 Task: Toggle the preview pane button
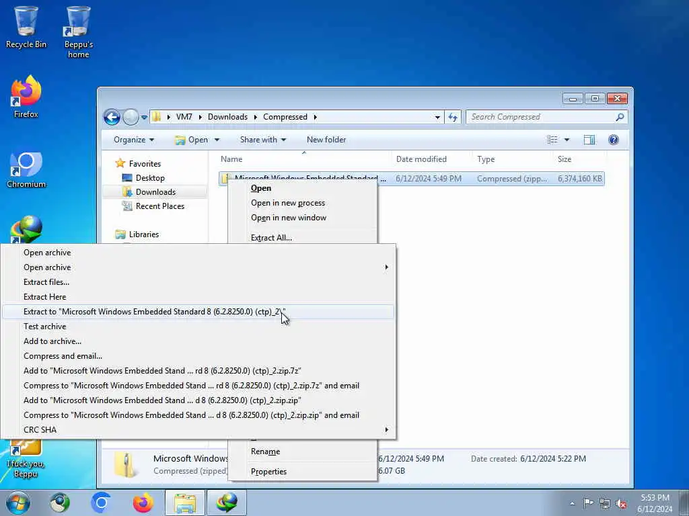click(589, 140)
